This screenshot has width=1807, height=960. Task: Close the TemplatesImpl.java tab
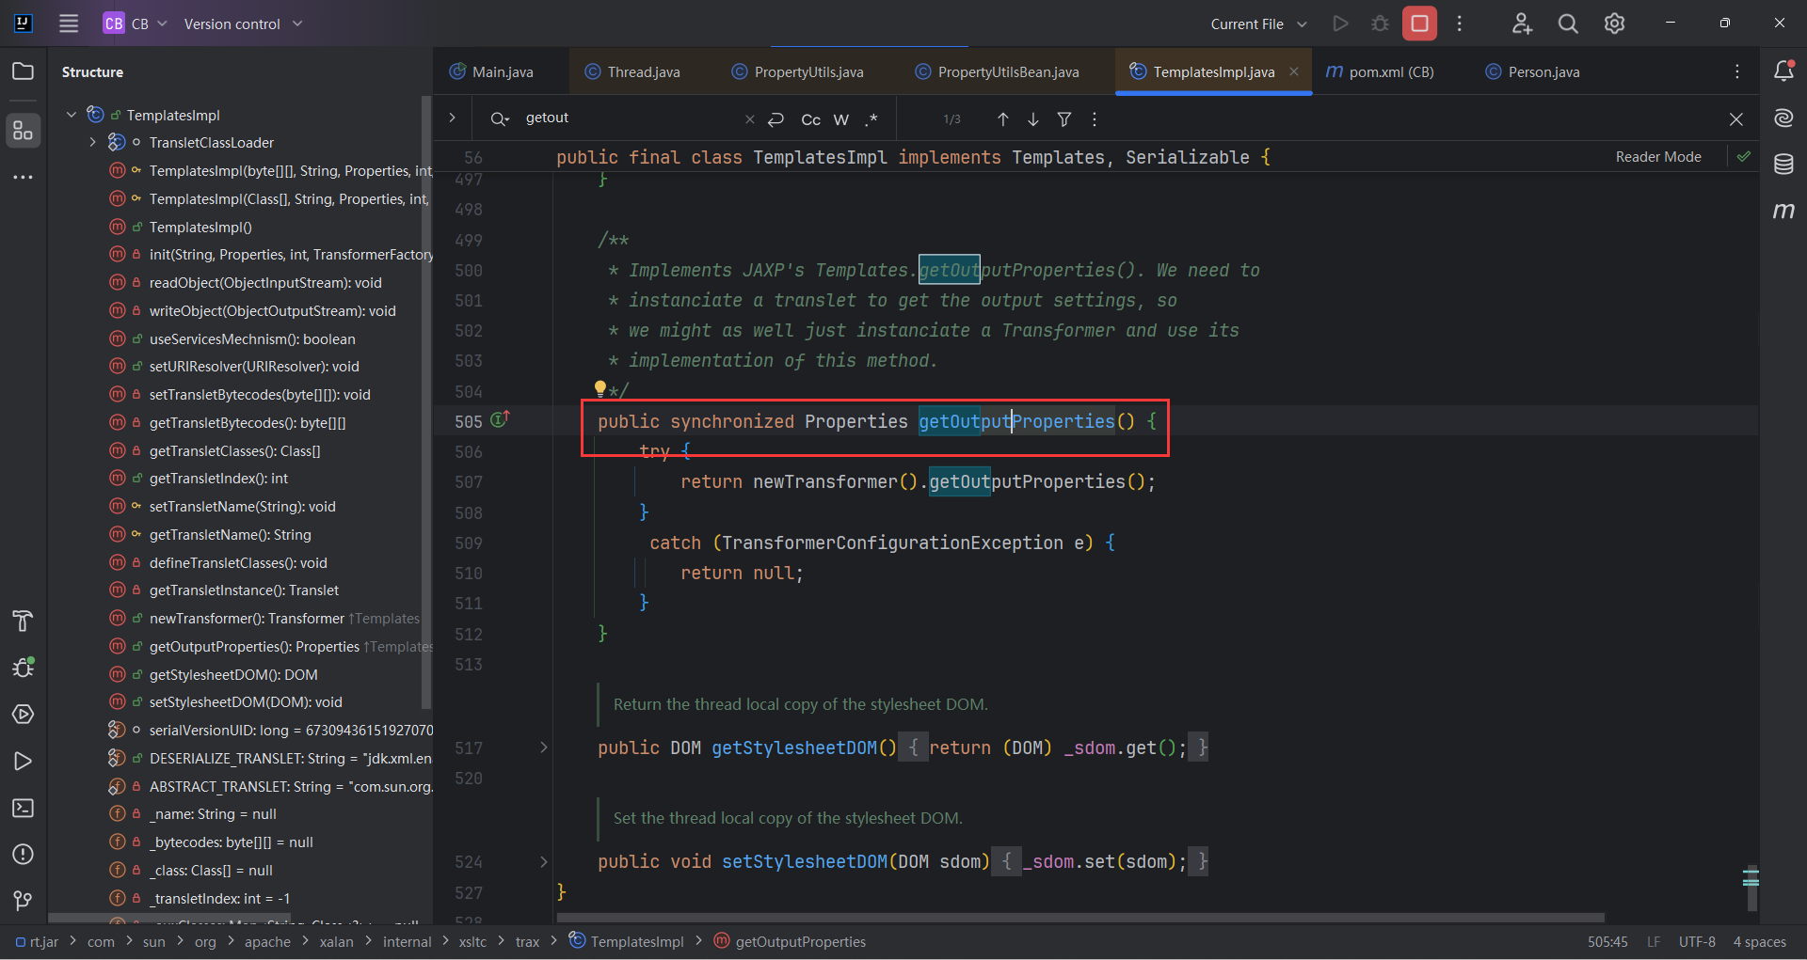pyautogui.click(x=1294, y=71)
